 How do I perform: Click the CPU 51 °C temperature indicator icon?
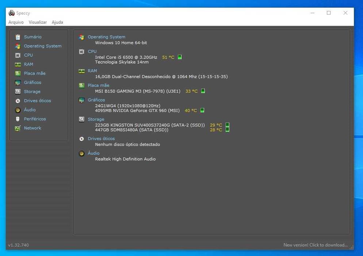tap(179, 57)
